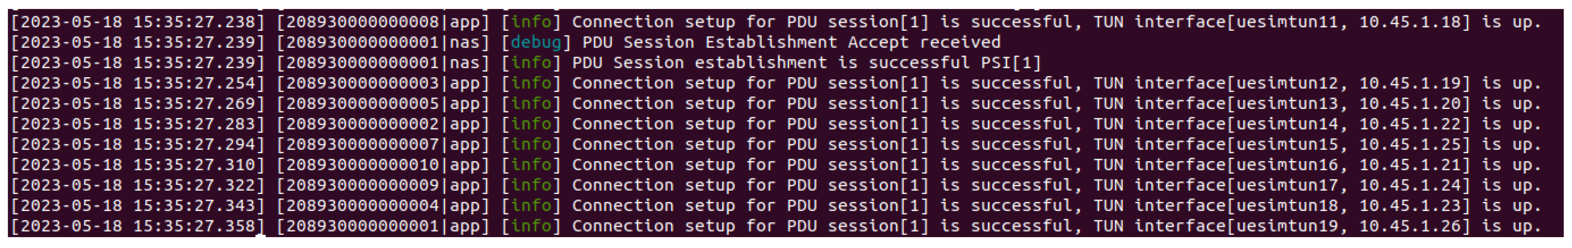
Task: Click the cyan debug log level tag
Action: [x=535, y=43]
